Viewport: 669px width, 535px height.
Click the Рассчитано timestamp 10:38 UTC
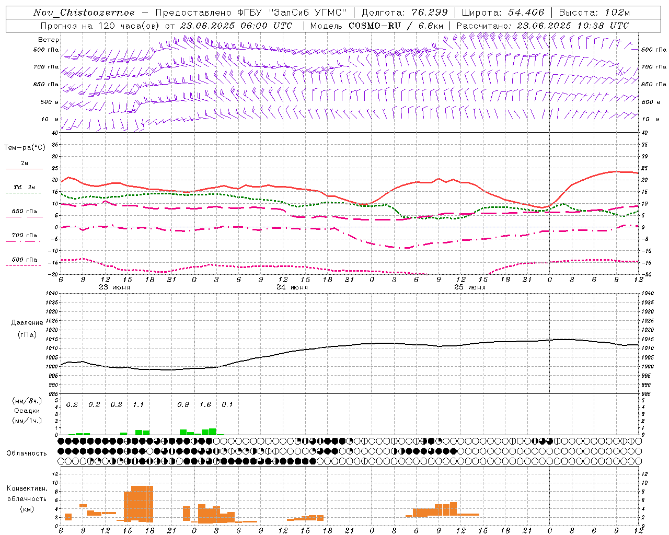(x=603, y=26)
